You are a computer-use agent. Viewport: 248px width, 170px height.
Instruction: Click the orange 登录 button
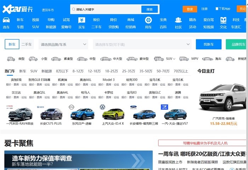point(190,9)
